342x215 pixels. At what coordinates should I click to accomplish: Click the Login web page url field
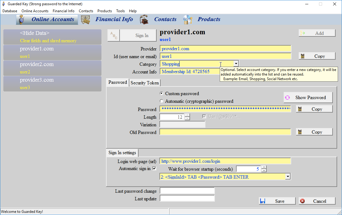(x=225, y=161)
